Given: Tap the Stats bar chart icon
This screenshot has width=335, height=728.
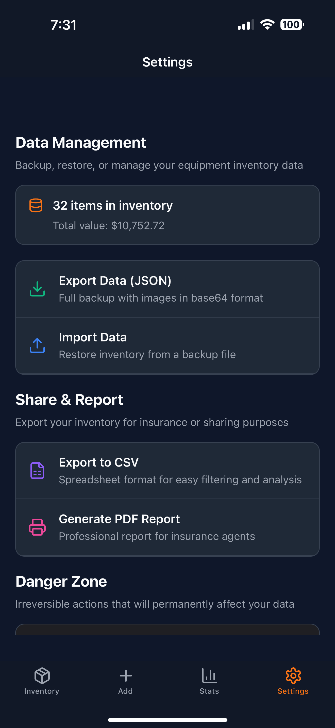Looking at the screenshot, I should point(209,675).
